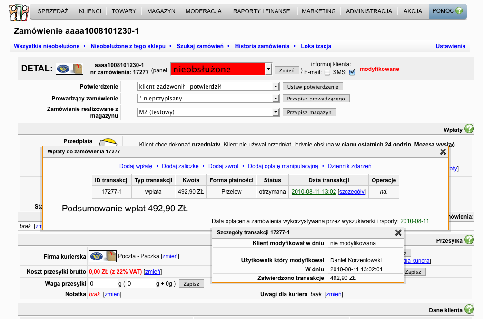Click the Przedpłata icon in the Wpłaty section
This screenshot has width=483, height=319.
(108, 142)
